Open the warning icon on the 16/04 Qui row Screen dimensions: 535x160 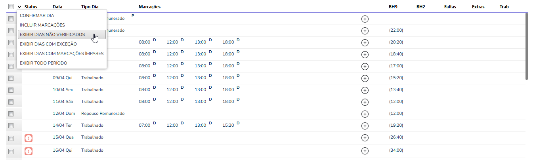(29, 151)
